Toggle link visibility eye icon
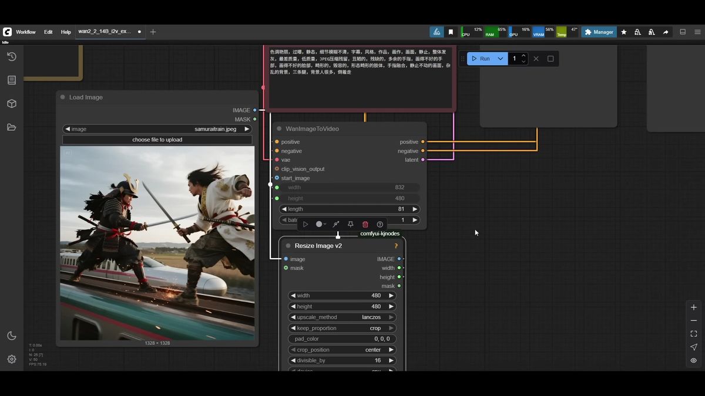Viewport: 705px width, 396px height. pos(694,360)
